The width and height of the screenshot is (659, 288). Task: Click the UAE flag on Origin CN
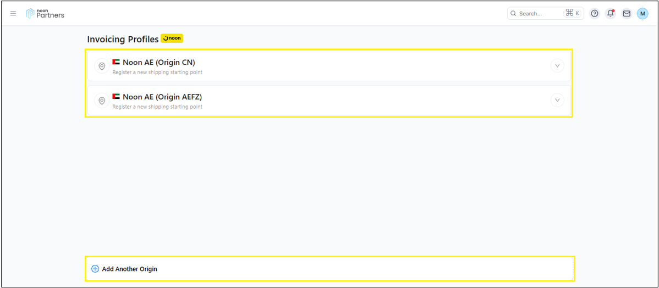(x=116, y=62)
